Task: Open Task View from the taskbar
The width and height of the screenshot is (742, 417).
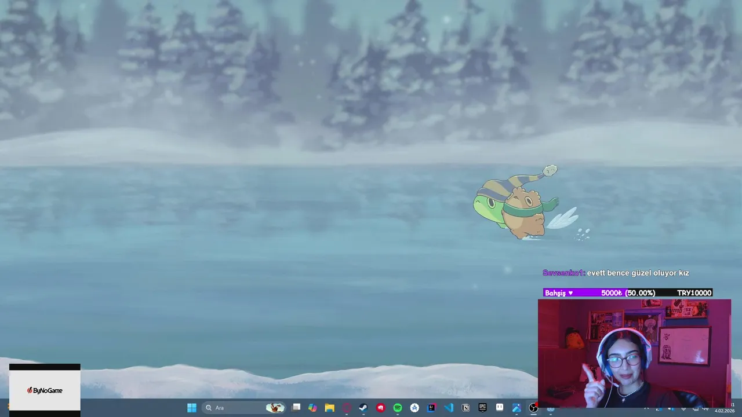Action: (x=296, y=408)
